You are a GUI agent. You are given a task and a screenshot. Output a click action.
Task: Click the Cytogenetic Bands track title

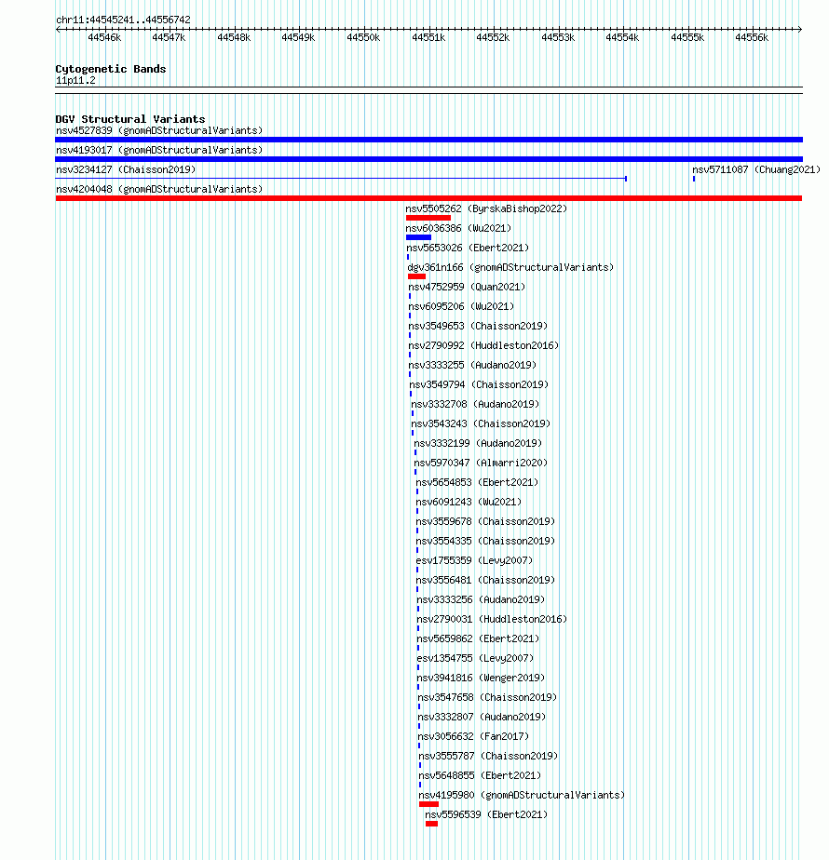coord(111,69)
